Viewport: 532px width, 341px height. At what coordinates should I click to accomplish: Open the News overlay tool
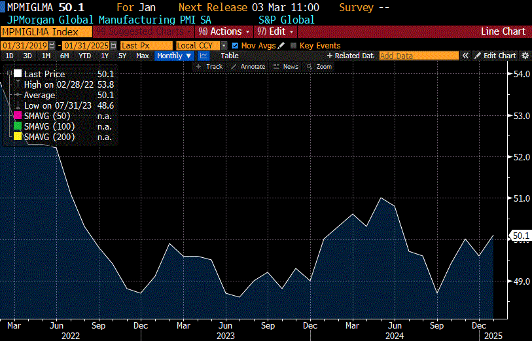point(286,67)
